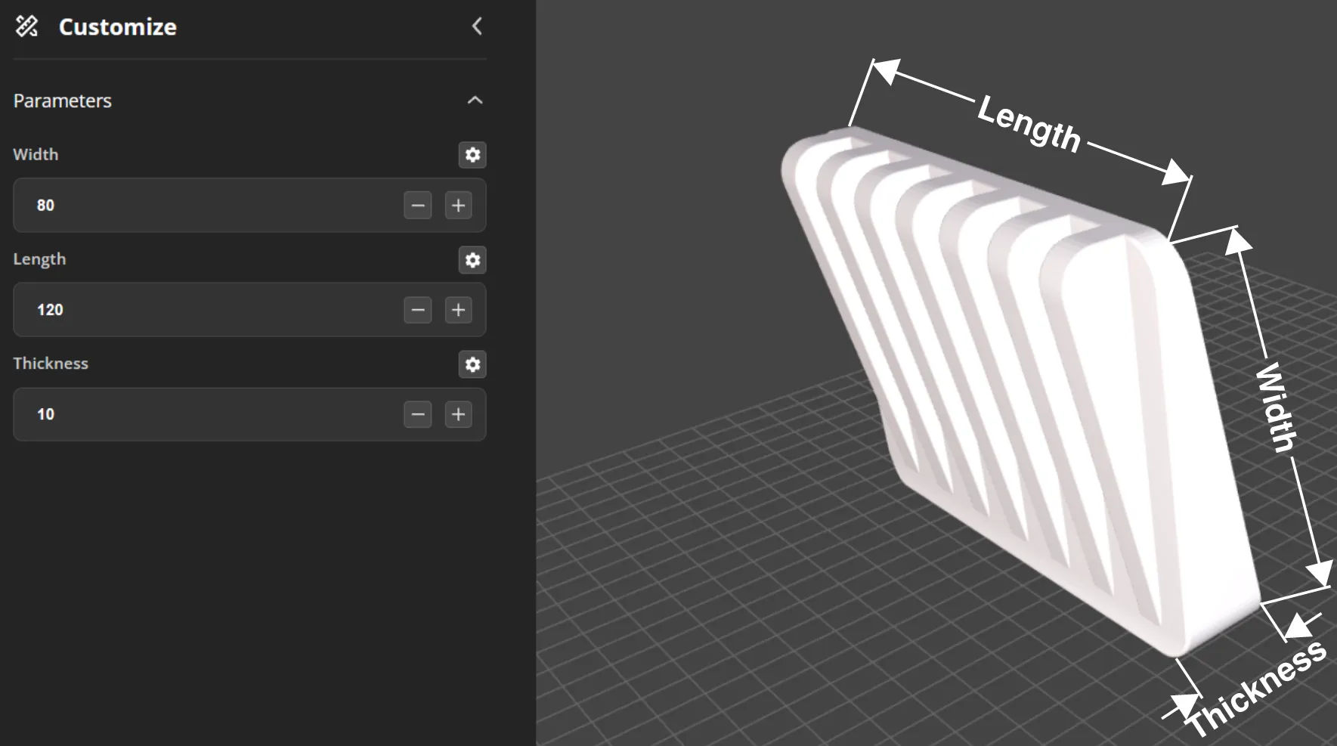The height and width of the screenshot is (746, 1337).
Task: Decrease the Width value with minus button
Action: pos(418,206)
